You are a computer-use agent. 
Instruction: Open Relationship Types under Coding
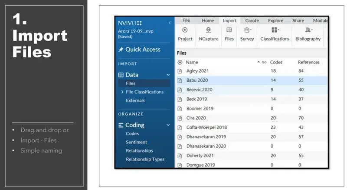coord(145,159)
